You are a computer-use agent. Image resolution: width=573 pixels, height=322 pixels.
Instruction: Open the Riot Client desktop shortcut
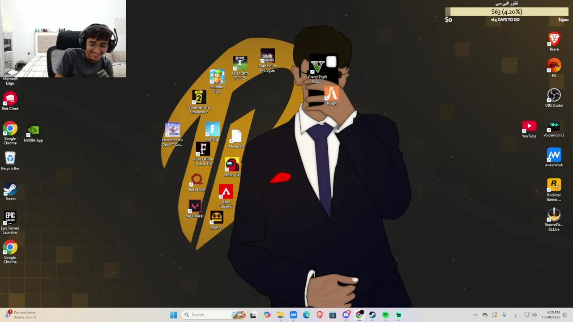coord(10,101)
